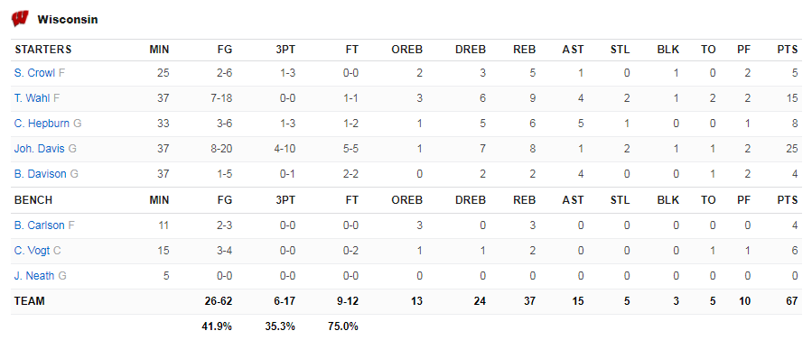View C. Hepburn player page
812x340 pixels.
pos(42,124)
